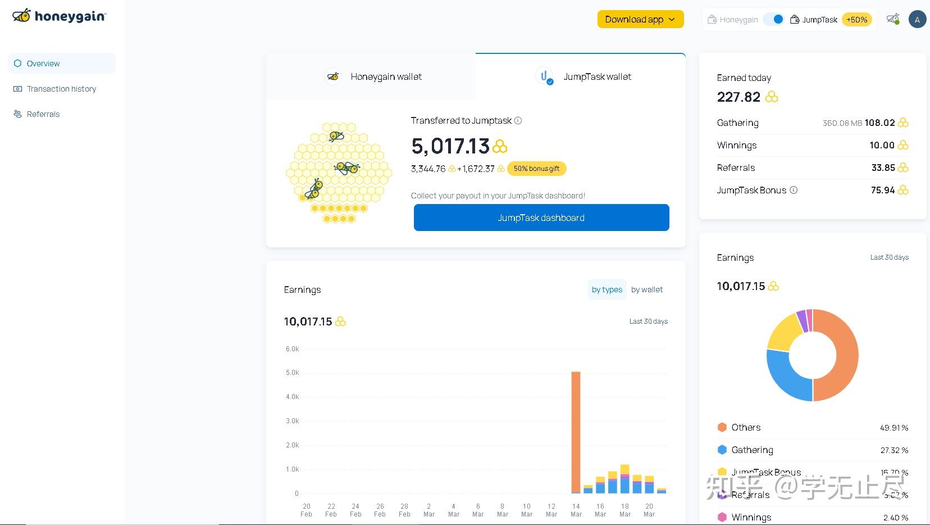Open the Download app dropdown

tap(640, 19)
